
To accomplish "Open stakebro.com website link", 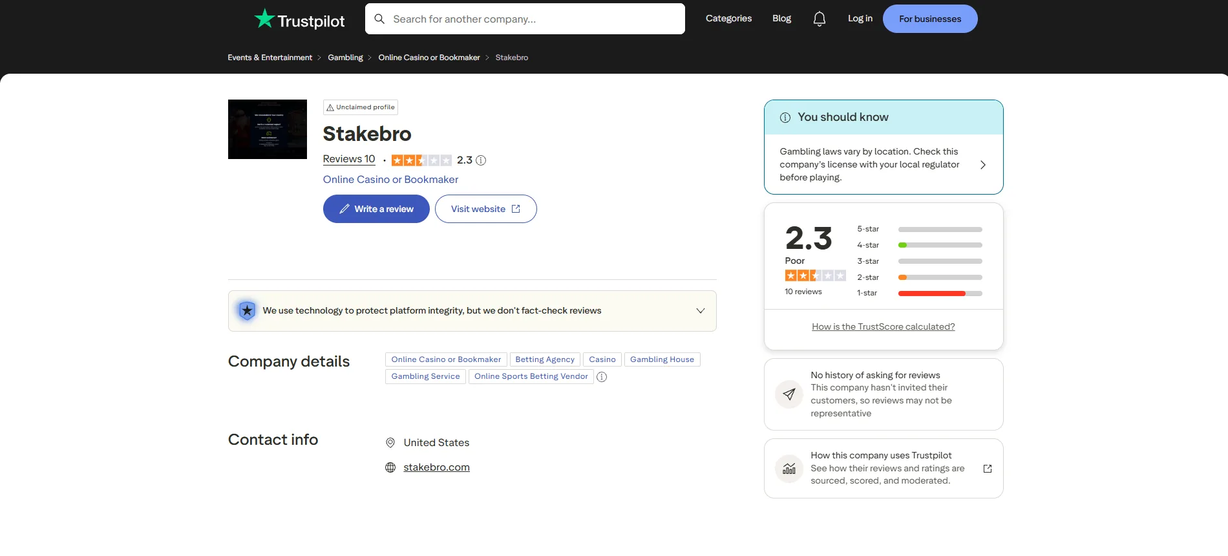I will pyautogui.click(x=436, y=467).
